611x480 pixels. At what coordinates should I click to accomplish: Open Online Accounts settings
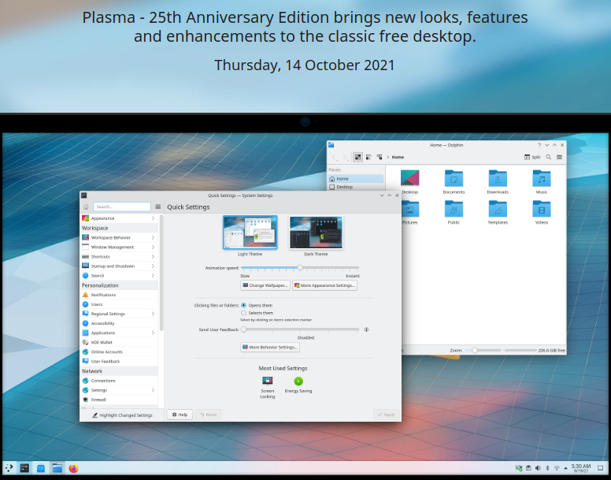click(x=119, y=352)
